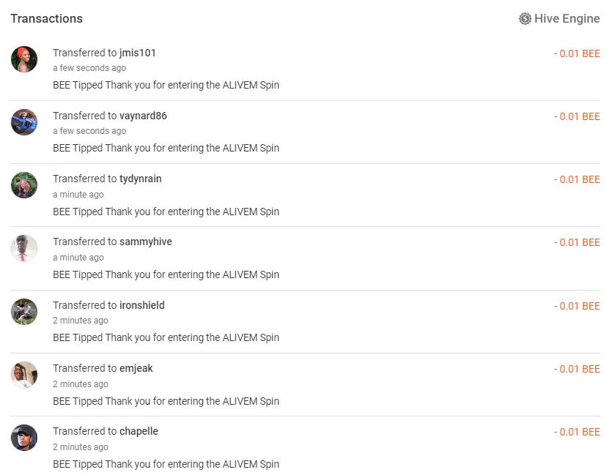
Task: Select the emjeak username link
Action: tap(136, 368)
